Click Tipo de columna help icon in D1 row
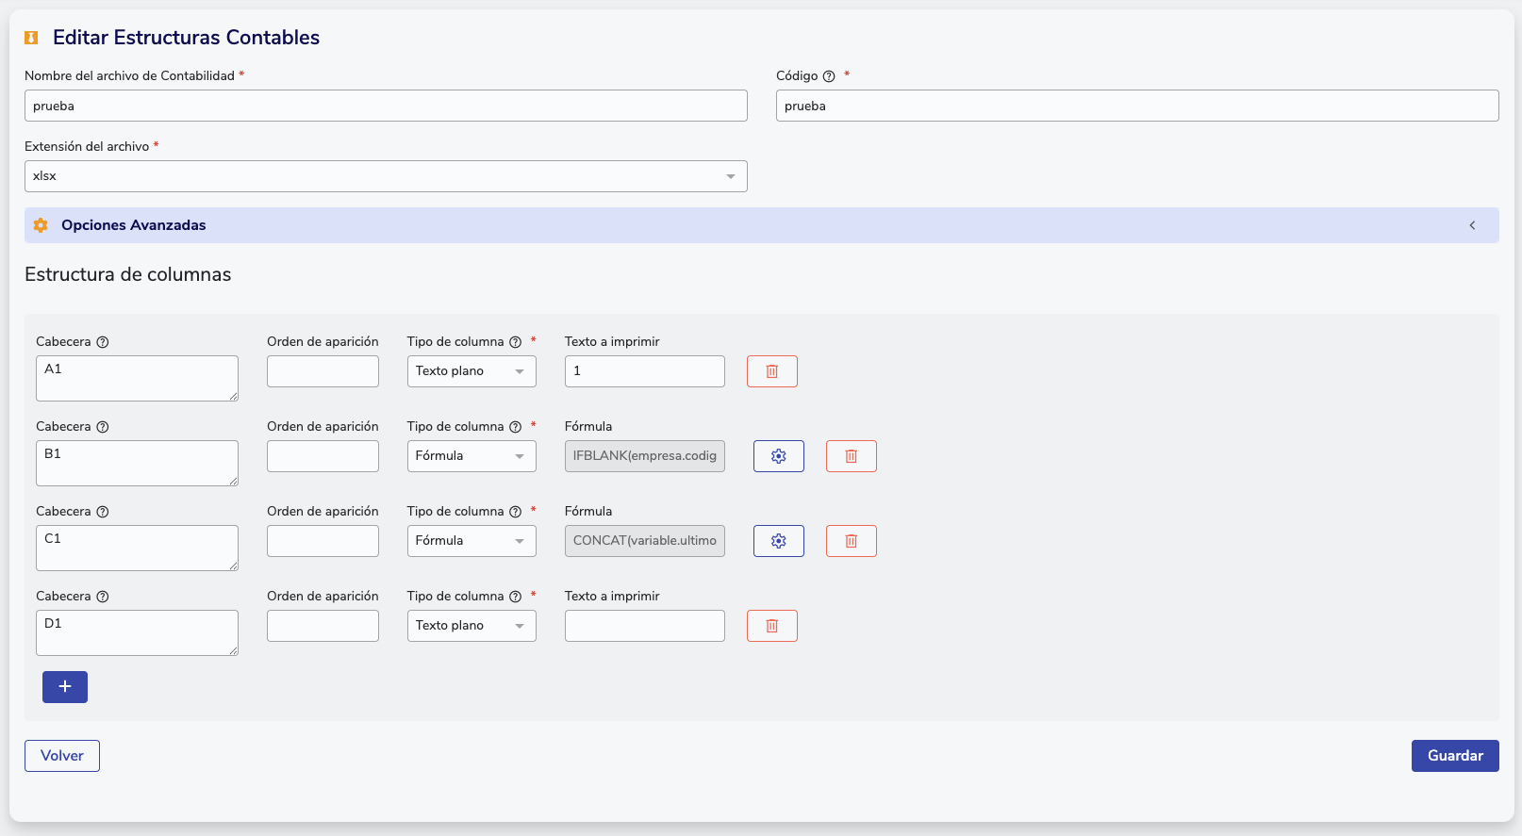The width and height of the screenshot is (1522, 836). (515, 597)
